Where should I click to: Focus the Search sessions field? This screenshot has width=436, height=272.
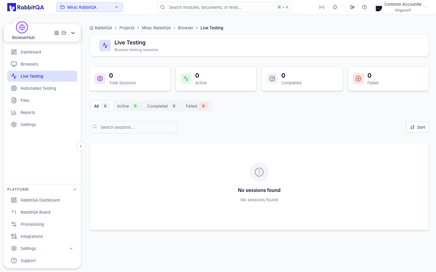pyautogui.click(x=133, y=127)
